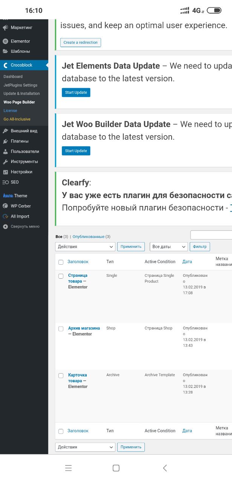Tap the Android back arrow
Screen dimensions: 232x482
pyautogui.click(x=164, y=468)
